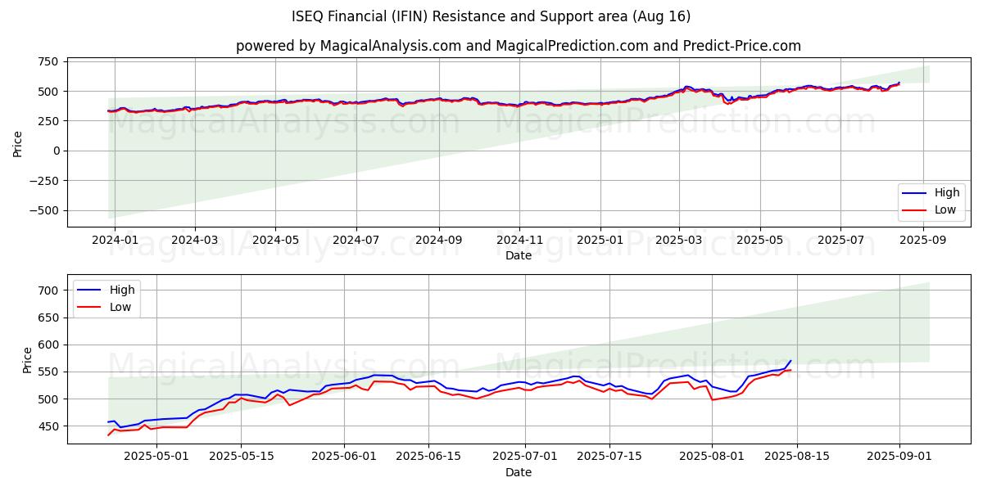Screen dimensions: 983x491
Task: Click the "Price" axis title of the bottom chart
Action: pyautogui.click(x=28, y=360)
